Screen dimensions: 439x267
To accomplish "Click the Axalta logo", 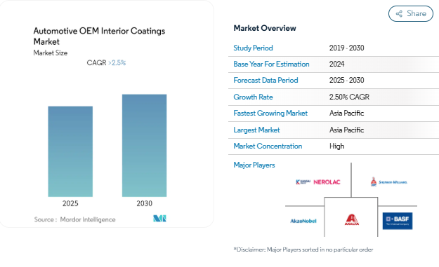I will (352, 219).
